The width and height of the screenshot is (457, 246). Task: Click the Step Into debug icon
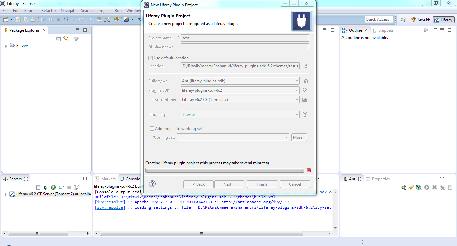point(73,20)
